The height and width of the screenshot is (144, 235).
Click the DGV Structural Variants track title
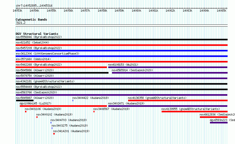pyautogui.click(x=37, y=34)
